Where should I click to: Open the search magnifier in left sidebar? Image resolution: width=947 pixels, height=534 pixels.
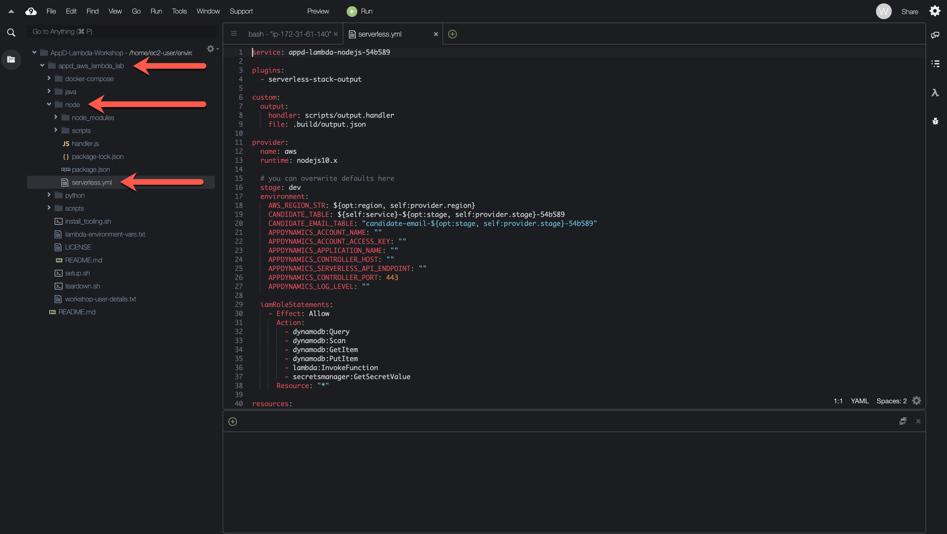pos(11,33)
